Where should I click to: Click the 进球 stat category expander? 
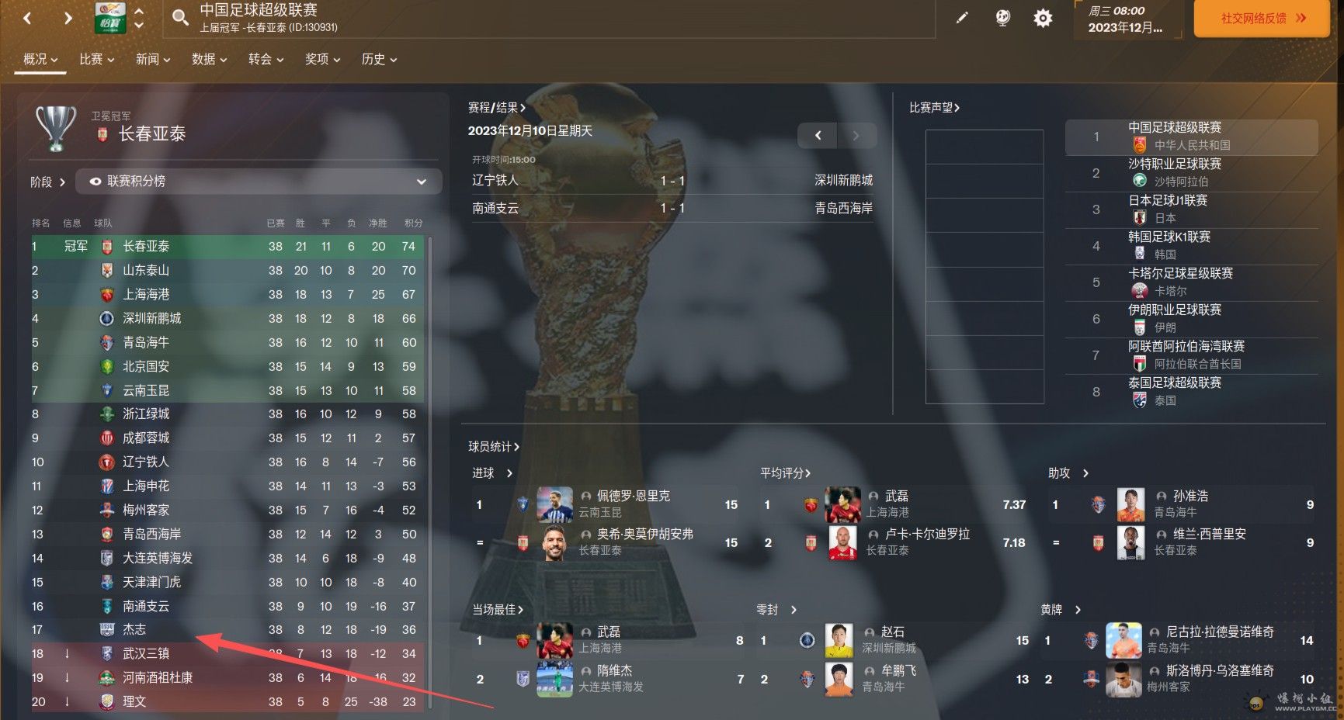click(x=509, y=473)
